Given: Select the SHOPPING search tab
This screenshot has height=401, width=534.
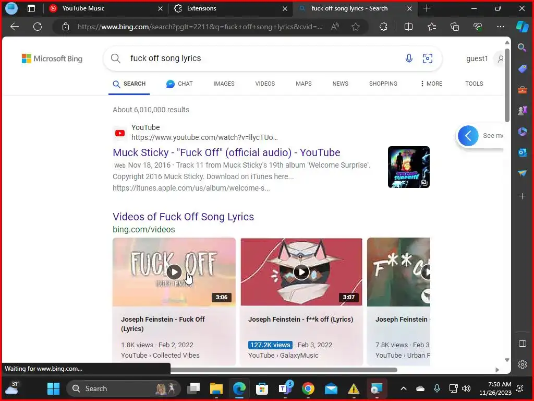Looking at the screenshot, I should (383, 84).
